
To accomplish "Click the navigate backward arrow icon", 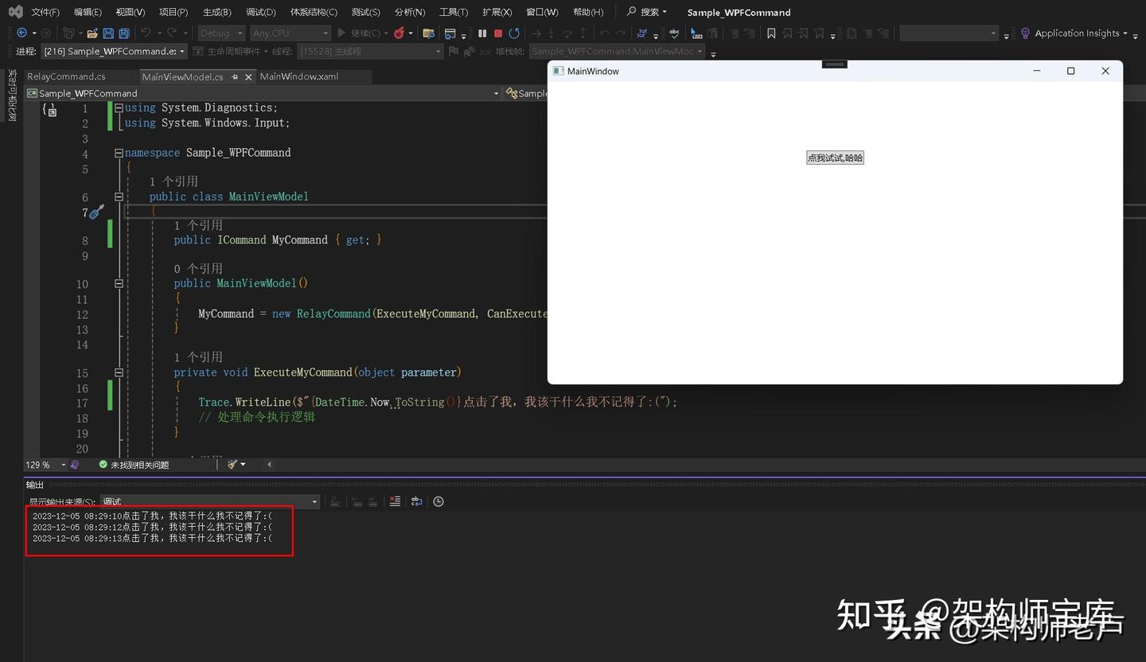I will point(21,33).
